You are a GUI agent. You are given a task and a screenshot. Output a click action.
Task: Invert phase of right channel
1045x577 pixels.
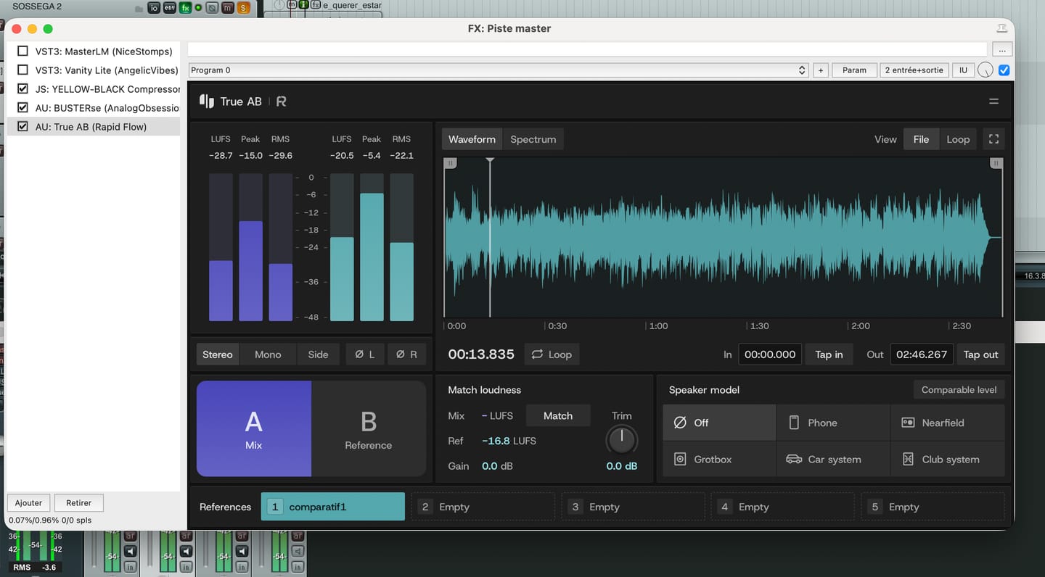(x=406, y=354)
